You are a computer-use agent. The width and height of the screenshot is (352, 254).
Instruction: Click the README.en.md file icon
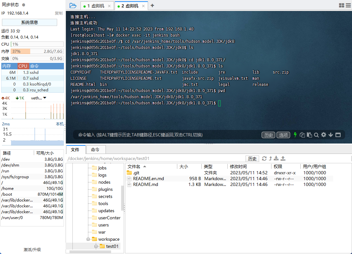click(x=129, y=179)
